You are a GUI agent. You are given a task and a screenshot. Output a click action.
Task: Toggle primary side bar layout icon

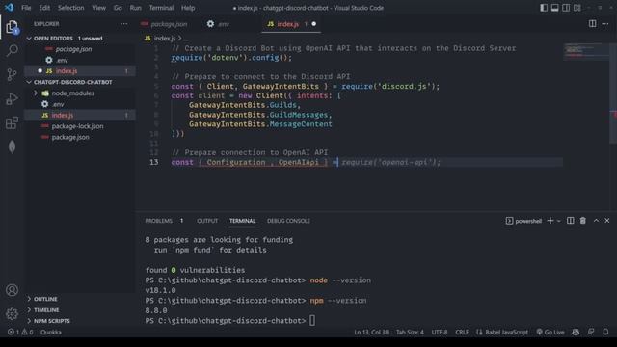click(544, 8)
